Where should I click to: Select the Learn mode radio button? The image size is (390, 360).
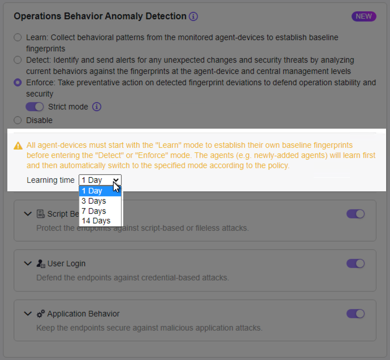[x=18, y=37]
